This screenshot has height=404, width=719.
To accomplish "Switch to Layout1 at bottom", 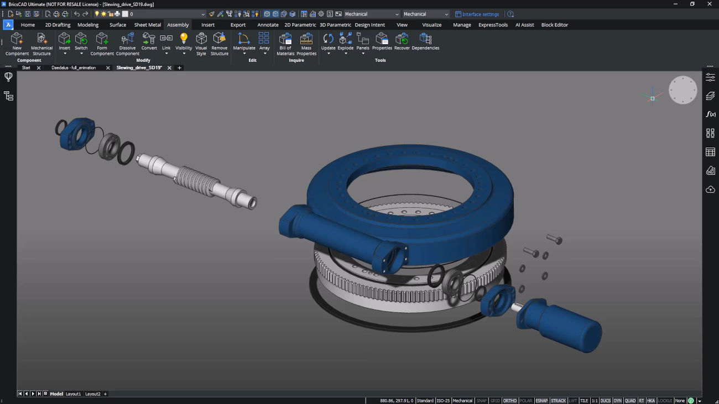I will pyautogui.click(x=73, y=394).
